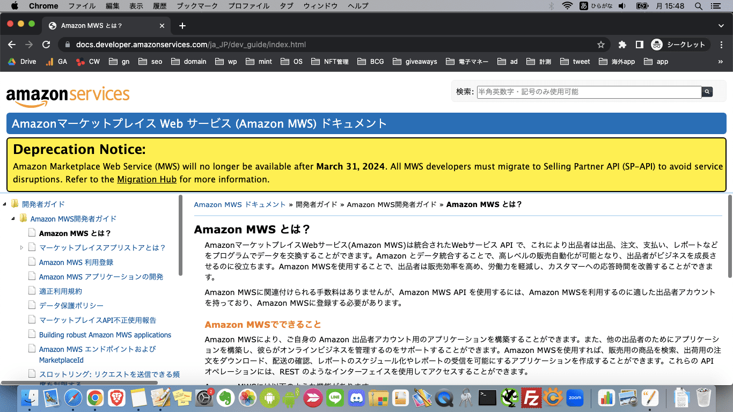
Task: Open FileZilla from the Dock
Action: 531,398
